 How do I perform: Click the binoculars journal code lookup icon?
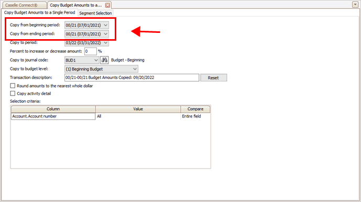pos(104,60)
